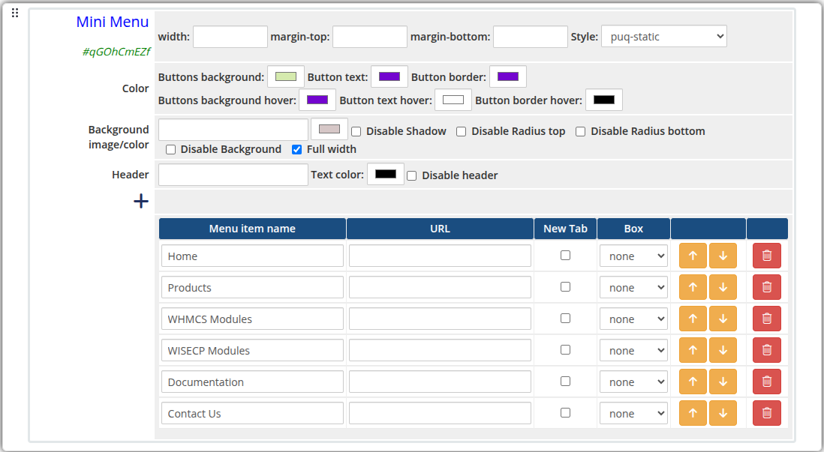Delete the Home menu item
This screenshot has height=452, width=824.
pos(766,255)
